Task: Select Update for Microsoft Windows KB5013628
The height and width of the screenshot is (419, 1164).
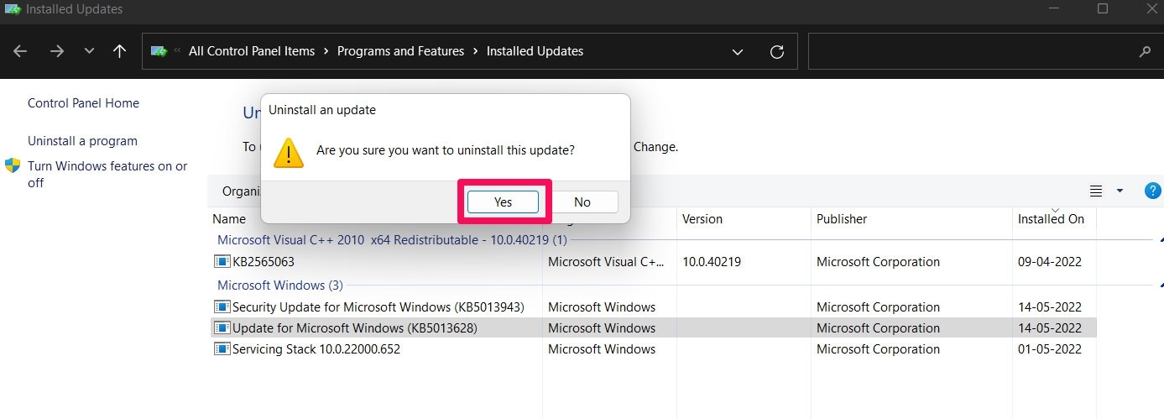Action: pos(653,328)
